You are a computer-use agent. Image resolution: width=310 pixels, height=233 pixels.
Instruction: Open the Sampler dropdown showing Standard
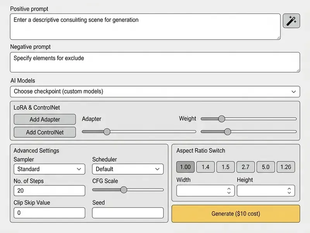point(50,169)
